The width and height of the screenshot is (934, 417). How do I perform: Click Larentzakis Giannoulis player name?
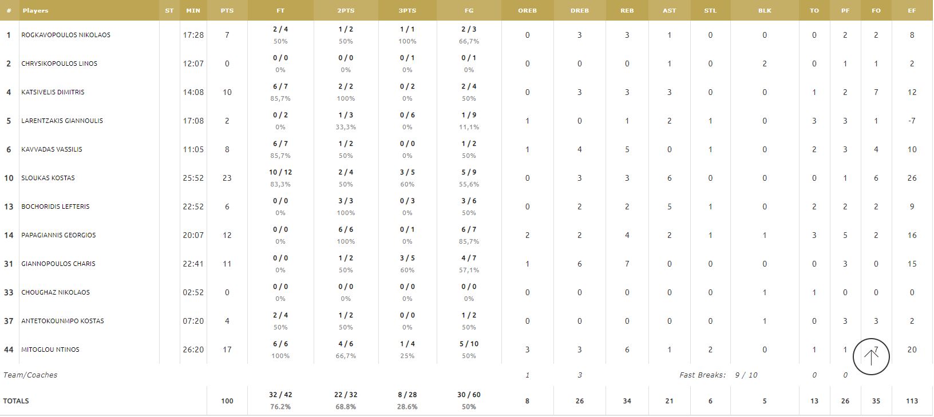point(62,121)
